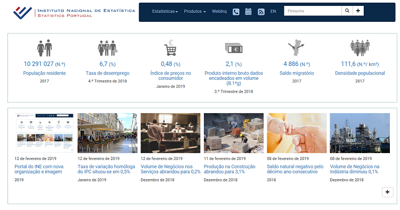Click the shopping cart consumer price icon
Viewport: 400px width, 210px height.
click(x=170, y=48)
